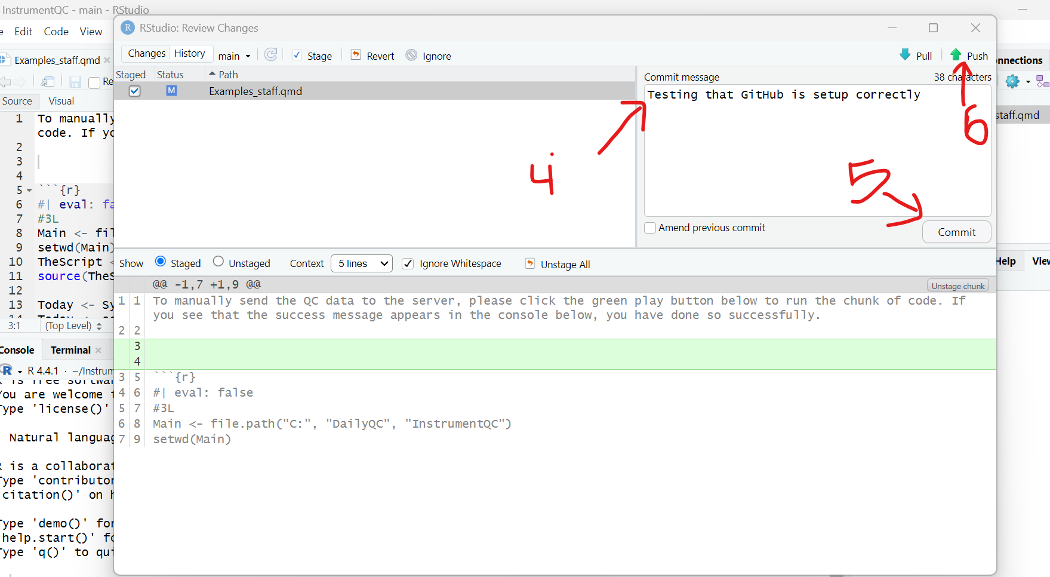Click the Unstage chunk button
1050x577 pixels.
point(957,286)
